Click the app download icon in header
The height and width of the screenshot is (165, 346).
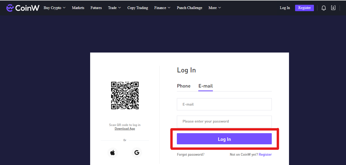(333, 8)
